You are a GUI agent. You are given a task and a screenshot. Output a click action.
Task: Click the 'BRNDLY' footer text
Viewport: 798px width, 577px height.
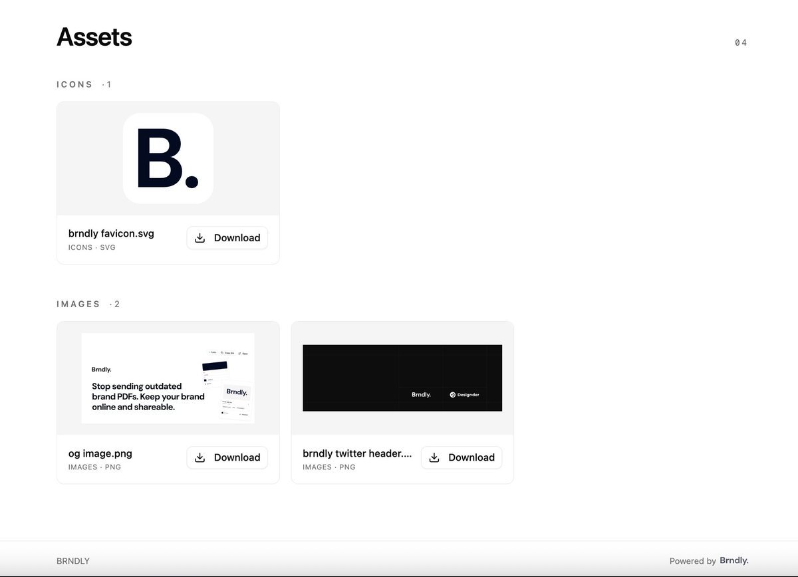(73, 561)
